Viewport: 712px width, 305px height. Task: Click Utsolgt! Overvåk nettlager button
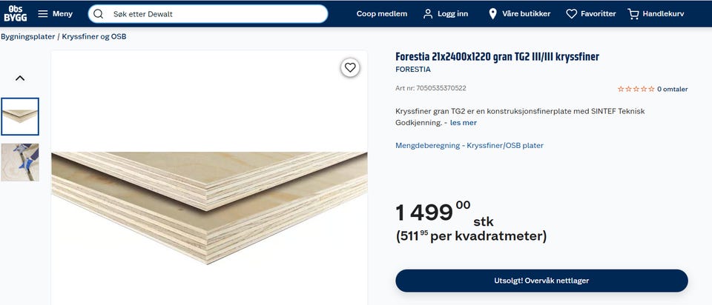coord(541,281)
